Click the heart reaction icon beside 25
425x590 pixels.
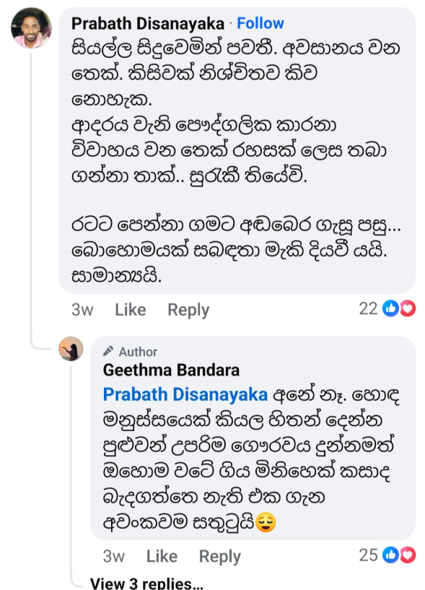408,555
